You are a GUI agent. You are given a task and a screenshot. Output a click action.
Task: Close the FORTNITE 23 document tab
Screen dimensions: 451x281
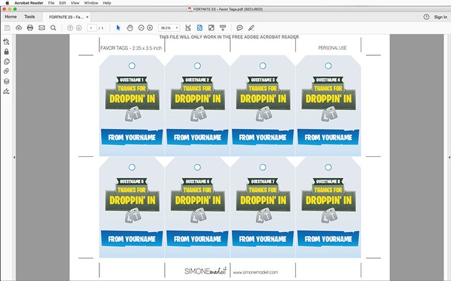[x=87, y=17]
